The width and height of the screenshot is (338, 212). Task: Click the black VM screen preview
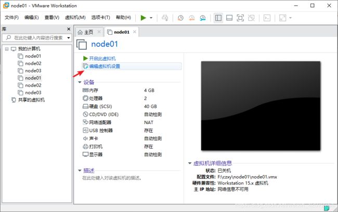[x=261, y=106]
